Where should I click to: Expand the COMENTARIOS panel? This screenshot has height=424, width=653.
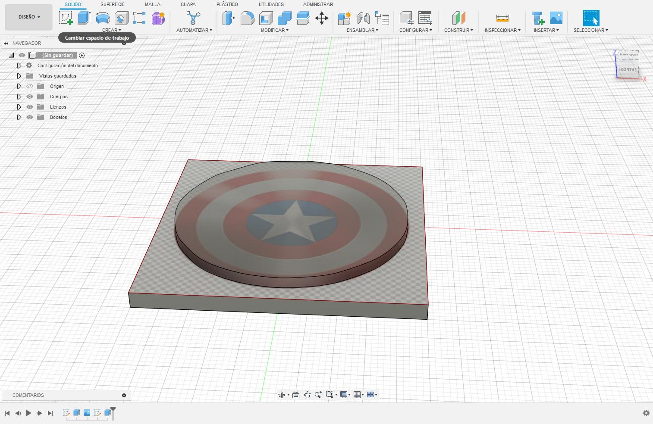[x=124, y=395]
